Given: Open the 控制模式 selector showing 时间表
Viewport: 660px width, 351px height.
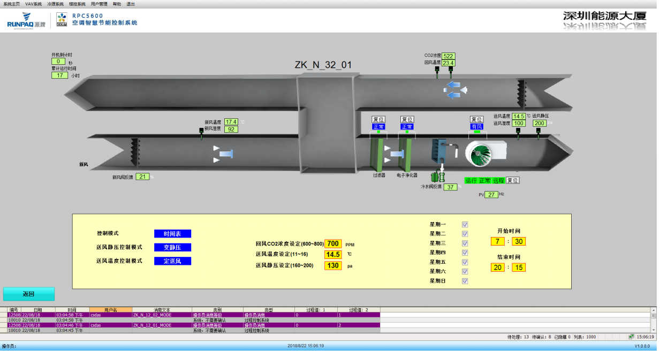Looking at the screenshot, I should click(172, 234).
